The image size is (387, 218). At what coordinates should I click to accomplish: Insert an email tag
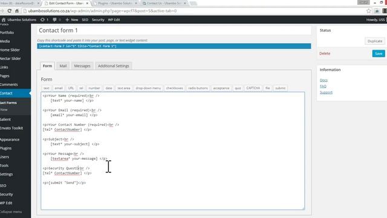59,88
